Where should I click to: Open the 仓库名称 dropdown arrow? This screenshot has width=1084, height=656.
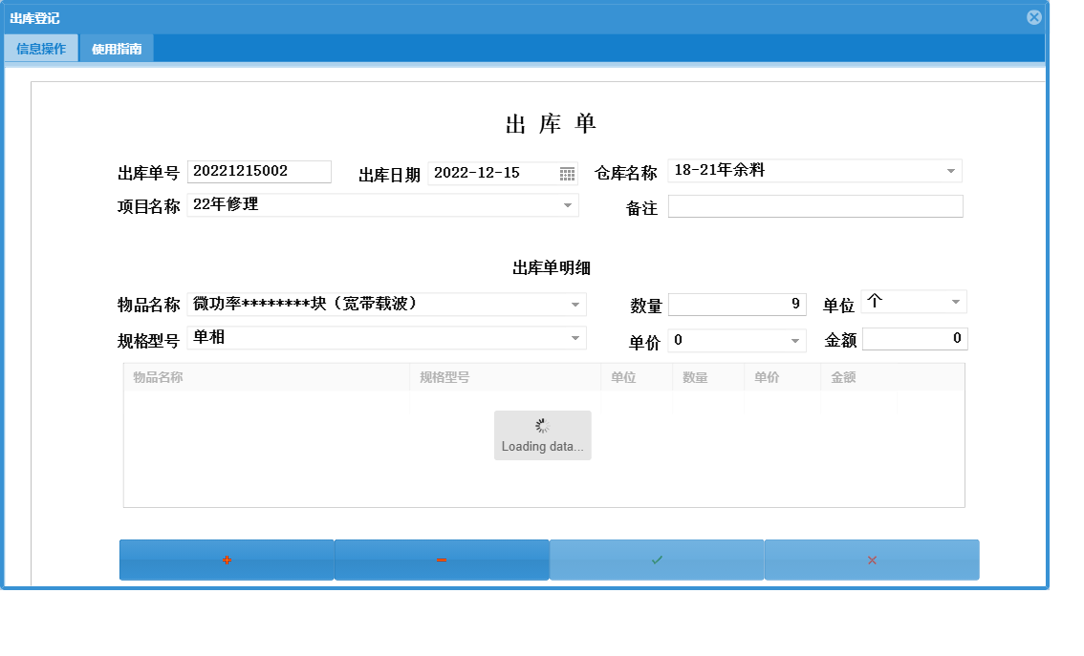tap(950, 171)
